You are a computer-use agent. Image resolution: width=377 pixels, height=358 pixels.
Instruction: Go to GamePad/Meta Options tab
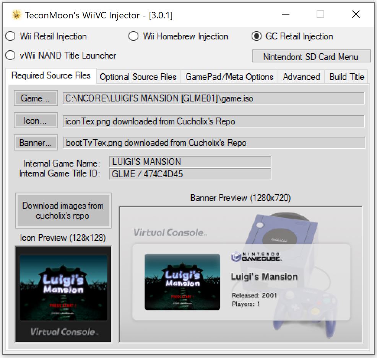[x=229, y=77]
